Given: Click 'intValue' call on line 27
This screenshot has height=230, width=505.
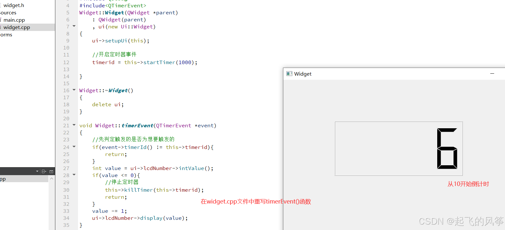Looking at the screenshot, I should click(191, 168).
